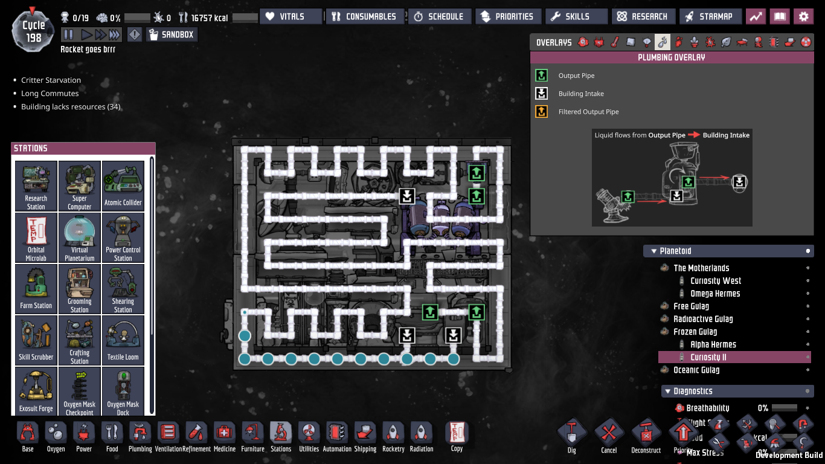Select the Farming overlay leaf icon

click(727, 42)
